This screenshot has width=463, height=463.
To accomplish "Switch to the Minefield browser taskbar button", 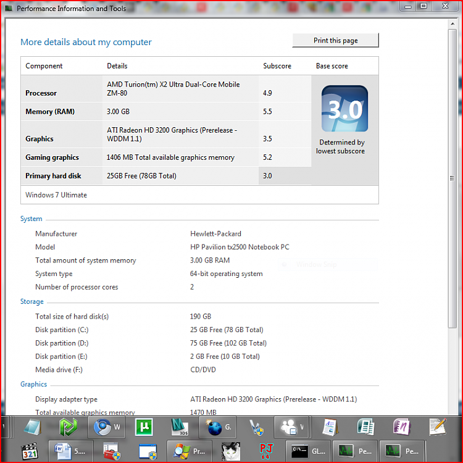I will (218, 427).
